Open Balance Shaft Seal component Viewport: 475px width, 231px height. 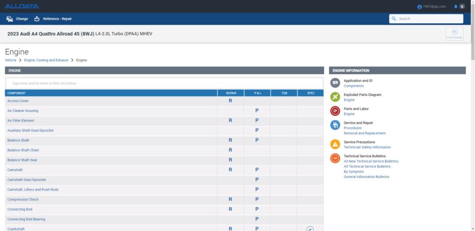(22, 160)
